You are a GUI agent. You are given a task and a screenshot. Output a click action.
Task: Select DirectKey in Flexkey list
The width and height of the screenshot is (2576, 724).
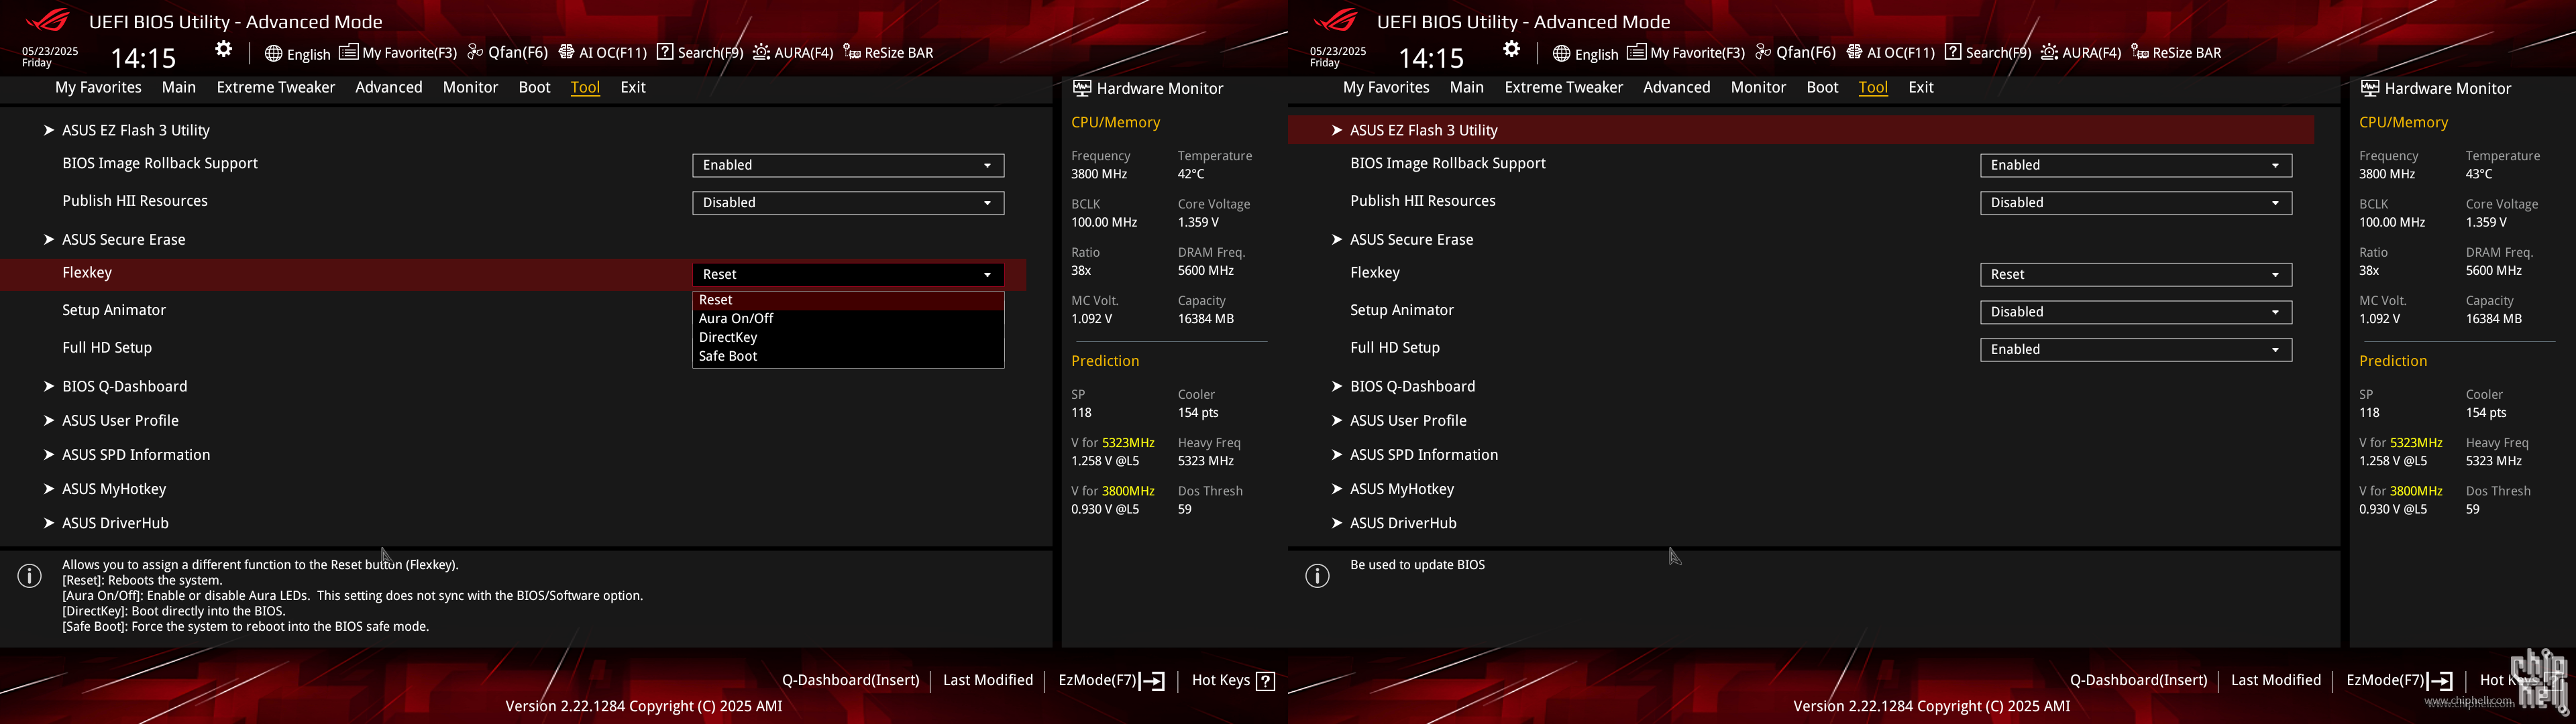click(x=848, y=338)
